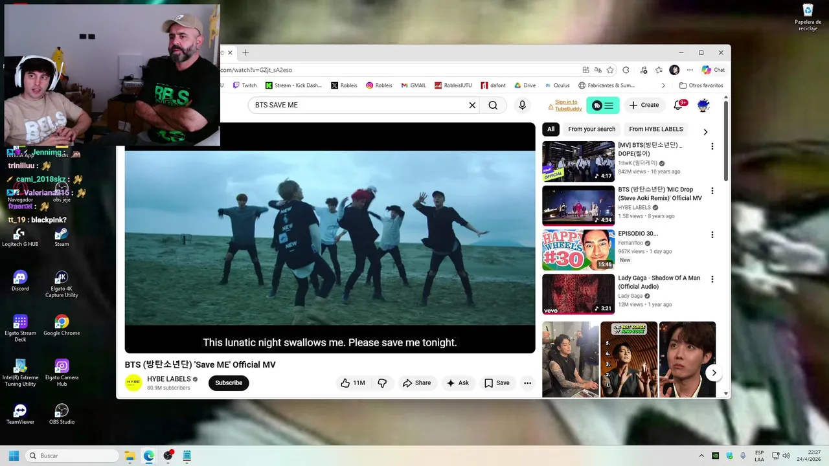This screenshot has width=829, height=466.
Task: Open the Discord desktop icon
Action: click(x=20, y=281)
